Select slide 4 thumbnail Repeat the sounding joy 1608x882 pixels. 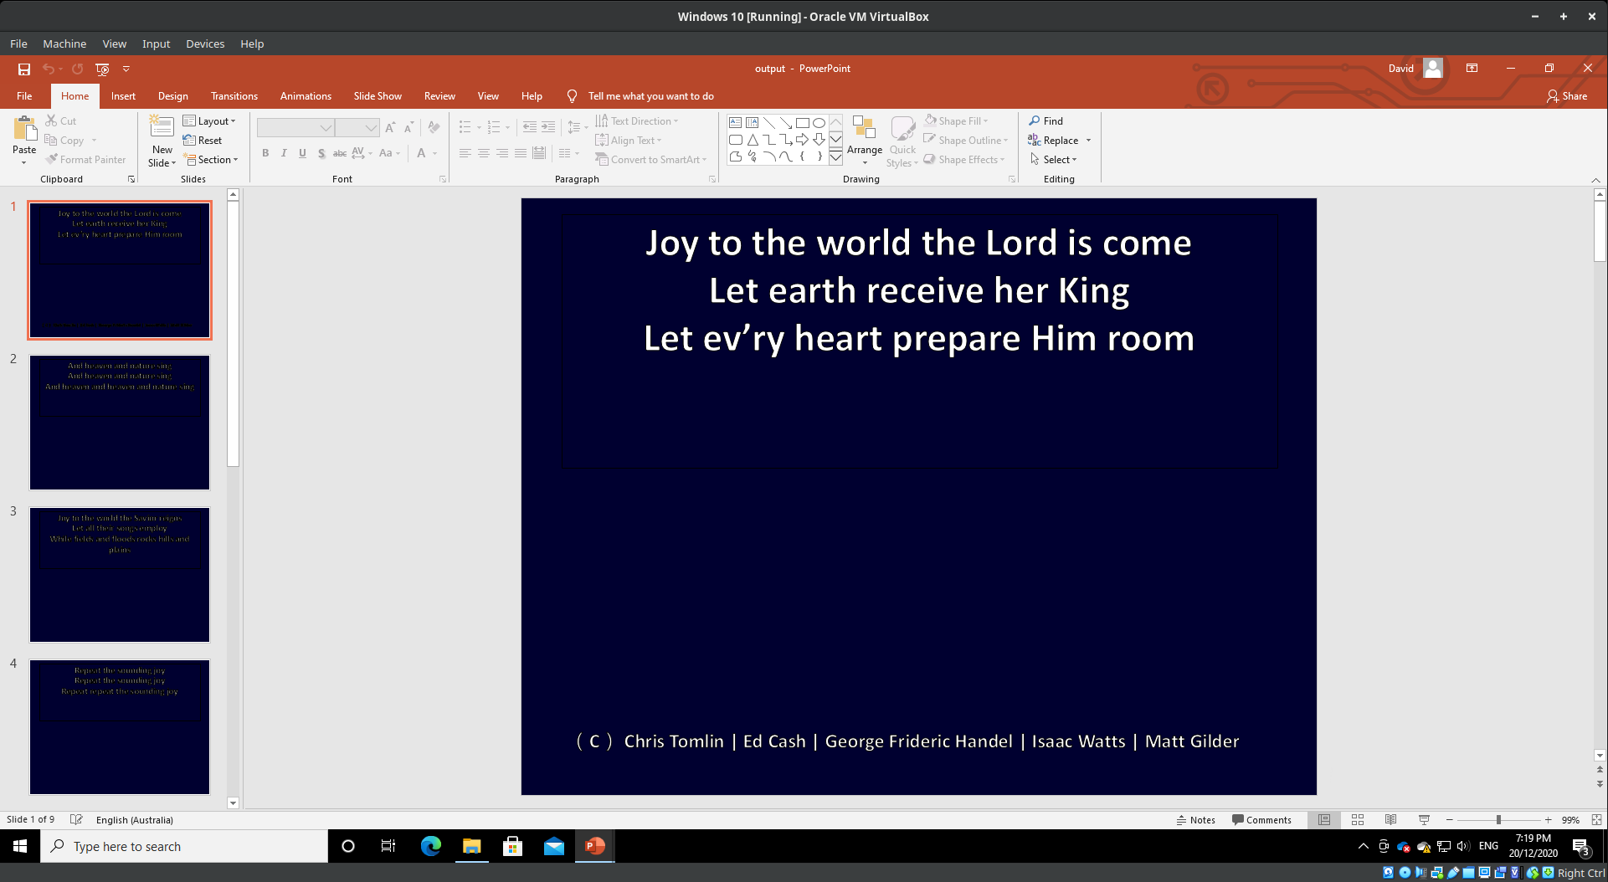(x=120, y=727)
